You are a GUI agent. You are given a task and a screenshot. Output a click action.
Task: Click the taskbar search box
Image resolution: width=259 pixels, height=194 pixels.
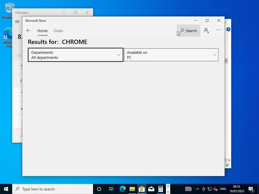pos(53,189)
